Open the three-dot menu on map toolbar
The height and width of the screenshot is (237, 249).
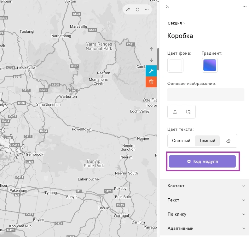point(147,10)
